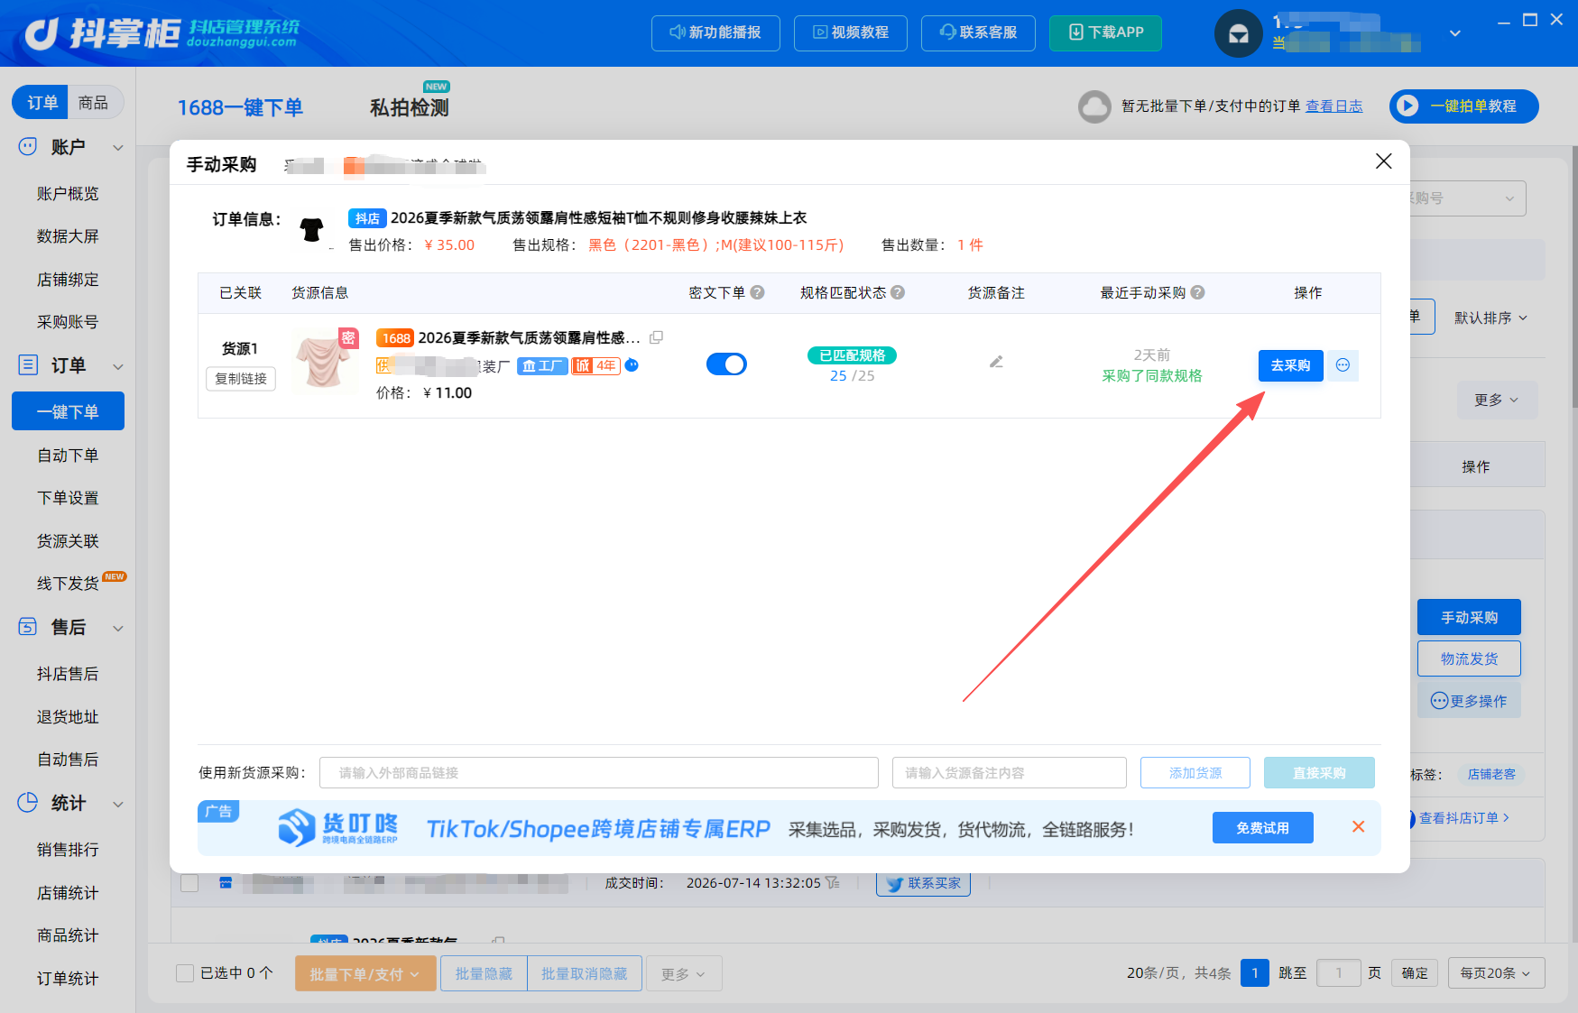
Task: Click the black T-shirt order thumbnail
Action: click(311, 230)
